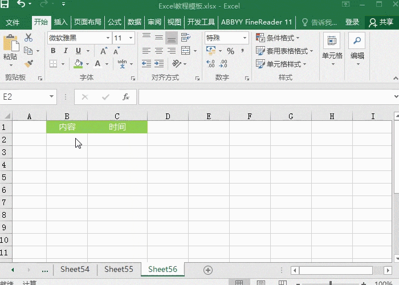Open the 编辑 editing group
399x285 pixels.
click(357, 50)
